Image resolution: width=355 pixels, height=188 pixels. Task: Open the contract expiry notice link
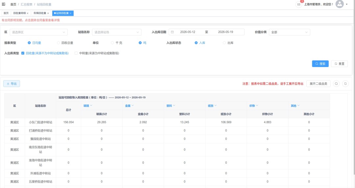31,20
